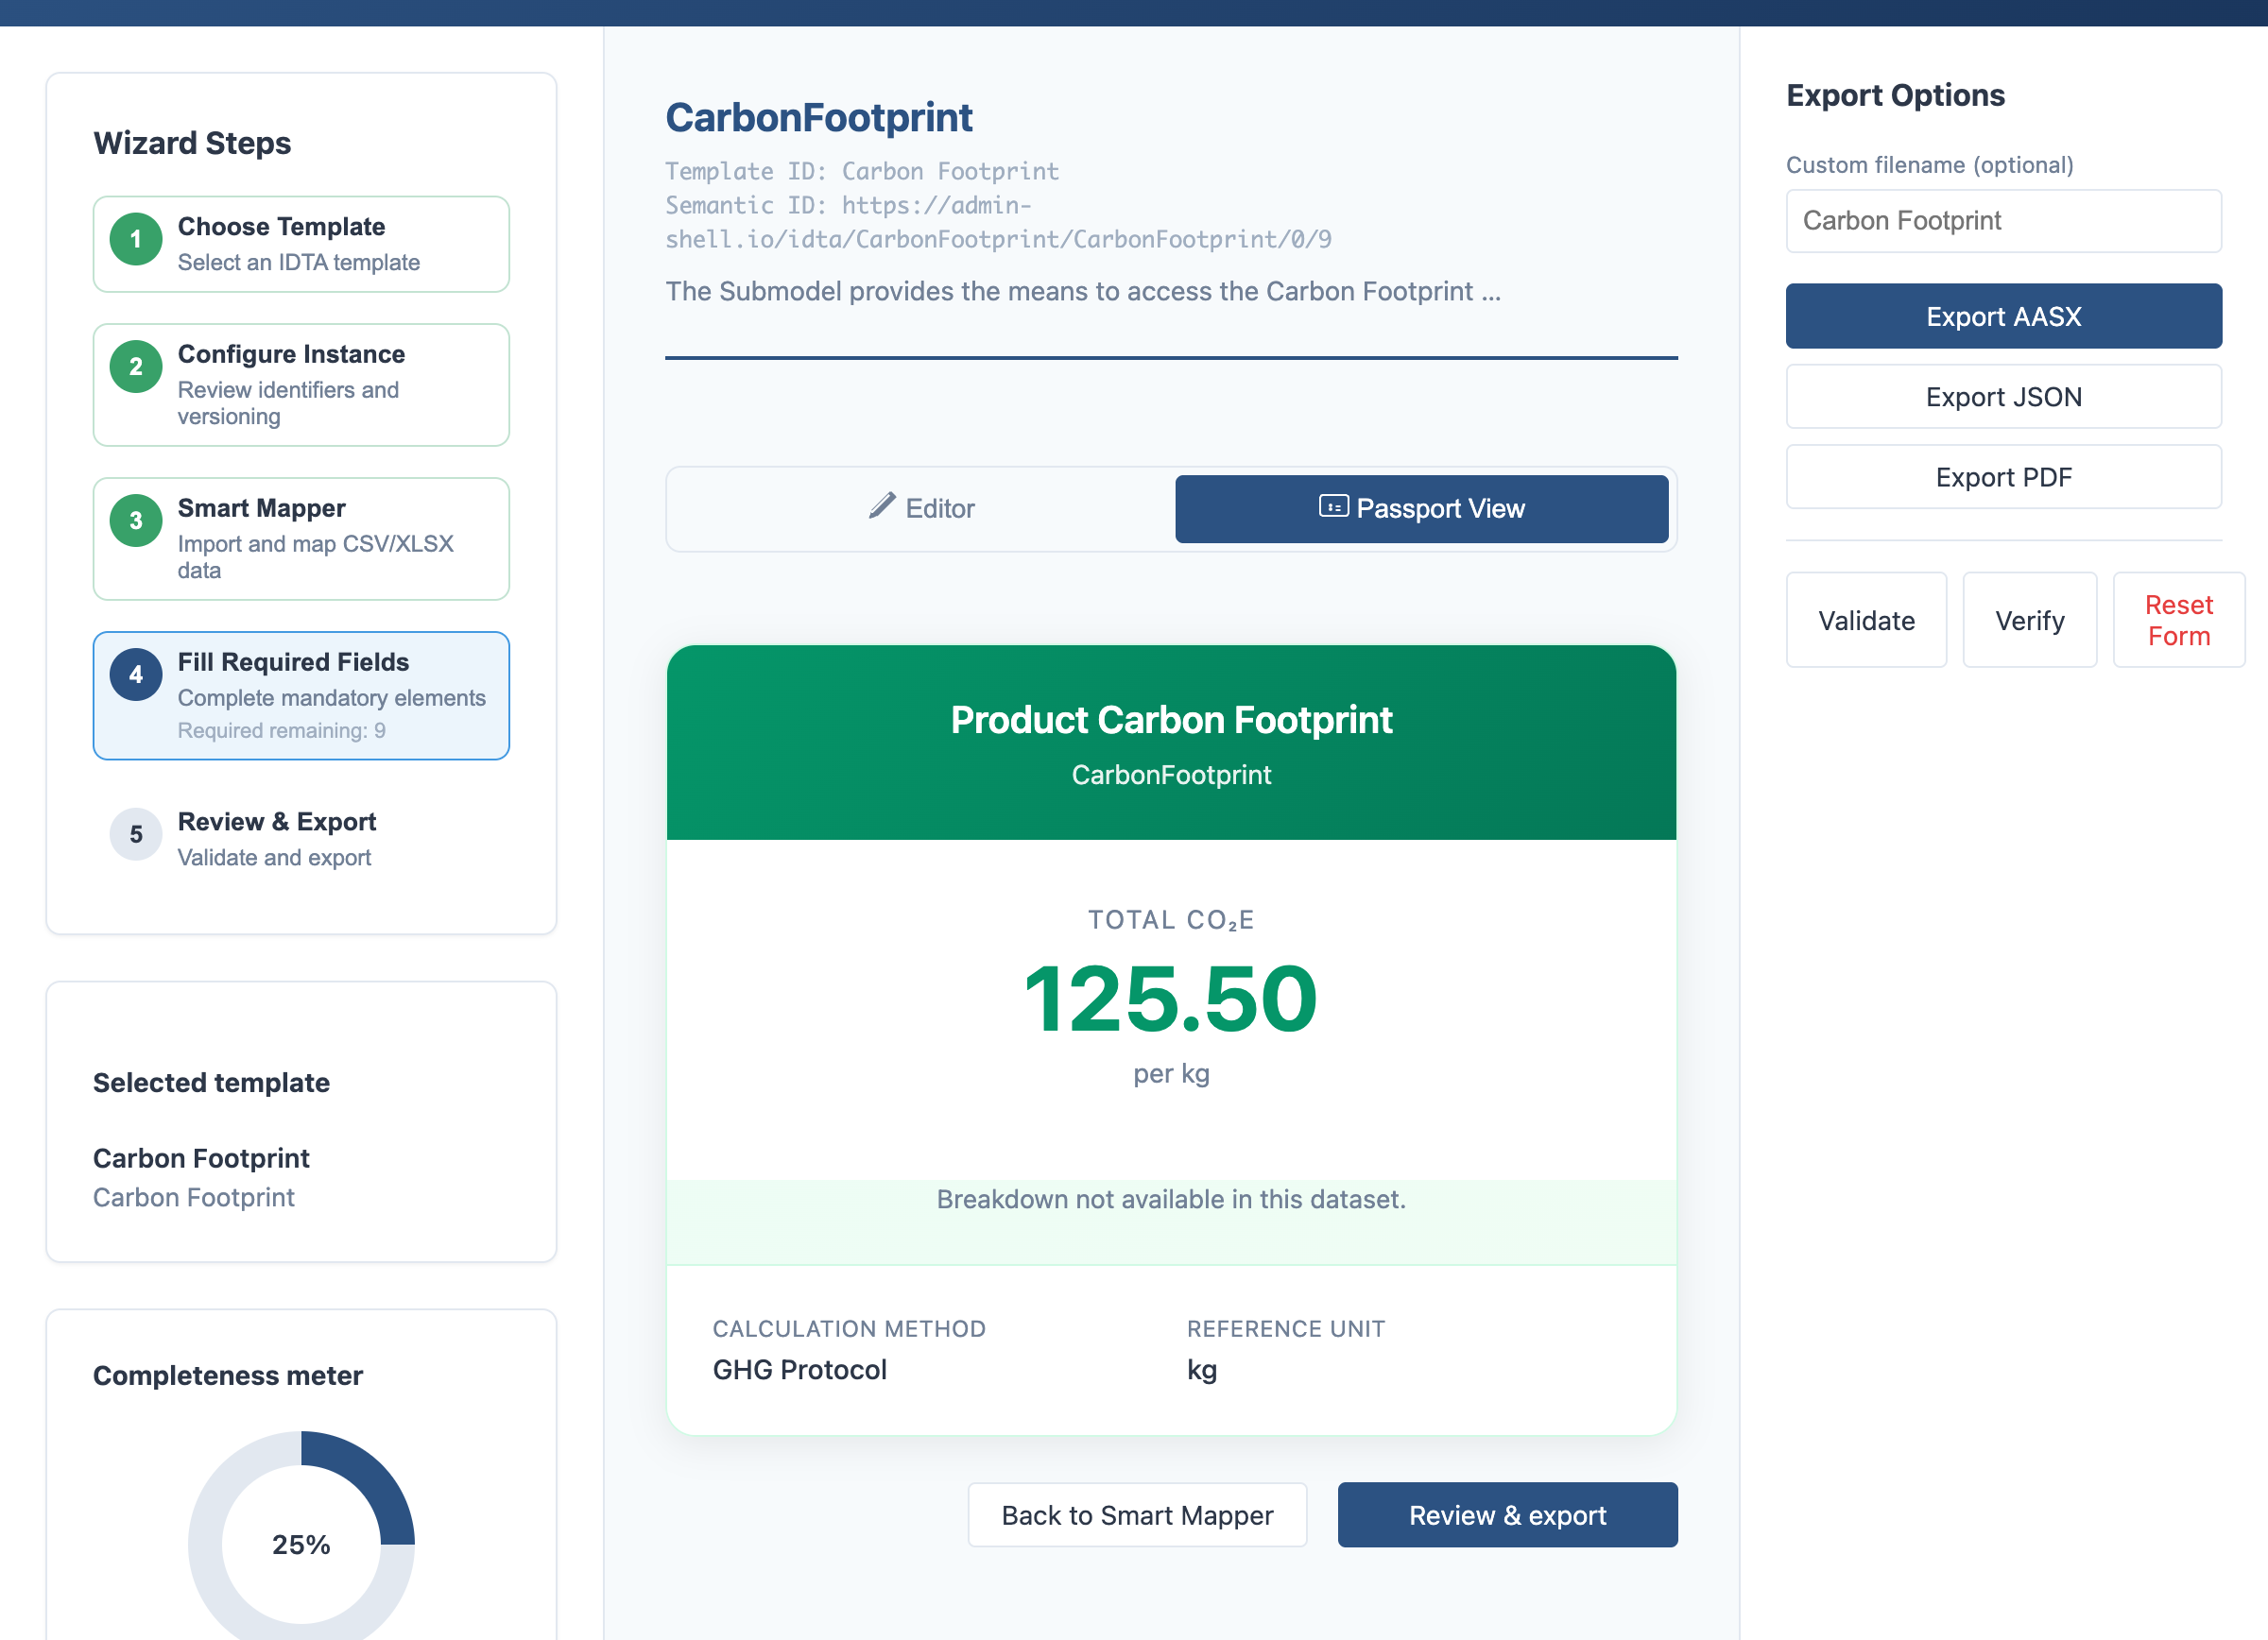Select Review & Export wizard step
The image size is (2268, 1640).
(301, 839)
